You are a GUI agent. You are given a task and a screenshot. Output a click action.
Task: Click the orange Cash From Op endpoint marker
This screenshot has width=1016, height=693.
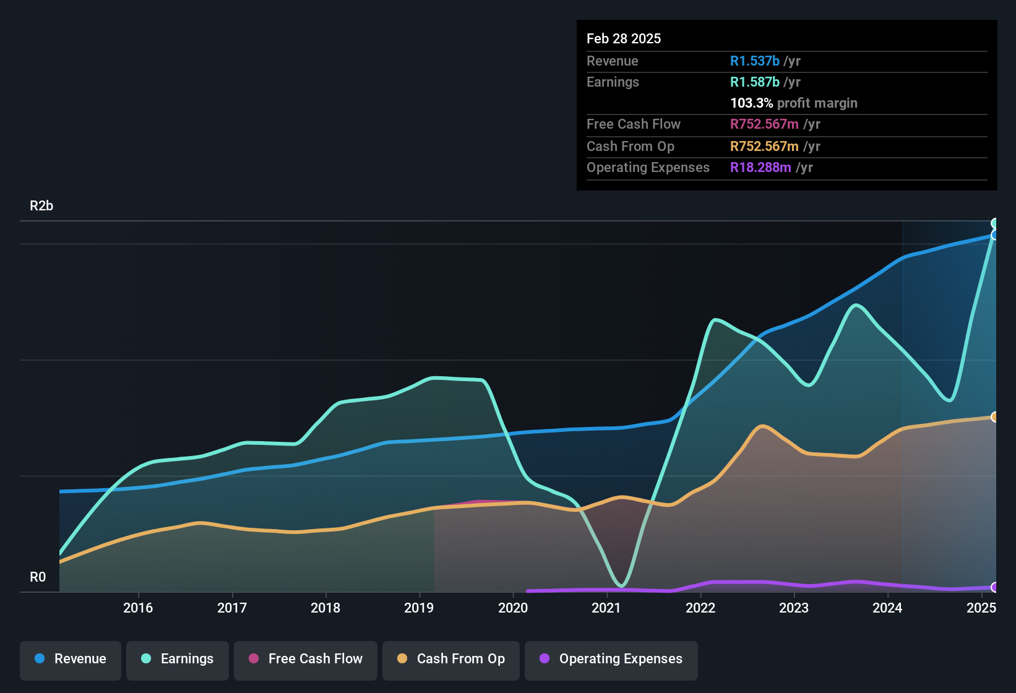coord(994,417)
